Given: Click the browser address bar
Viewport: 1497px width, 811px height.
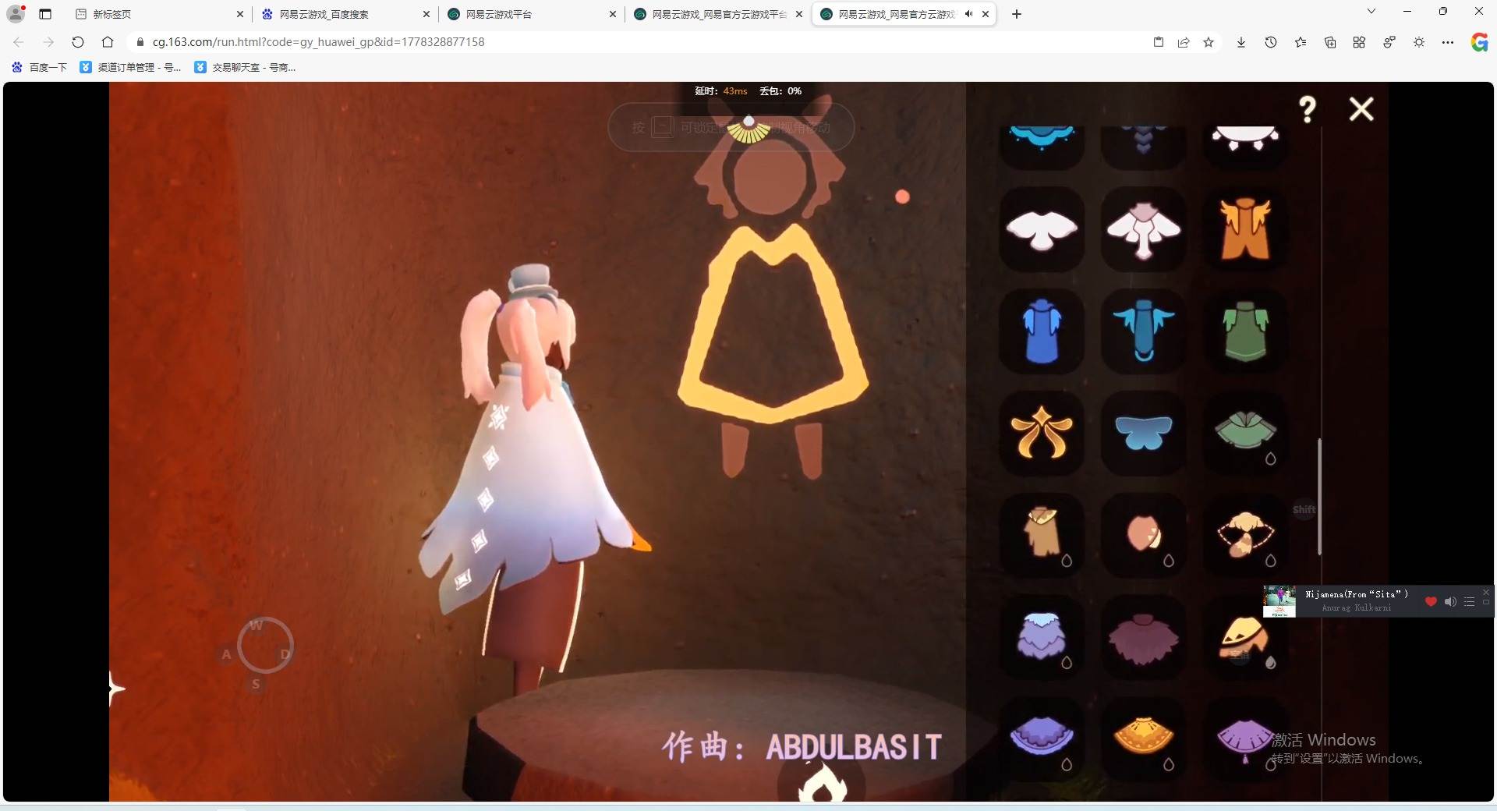Looking at the screenshot, I should tap(639, 42).
